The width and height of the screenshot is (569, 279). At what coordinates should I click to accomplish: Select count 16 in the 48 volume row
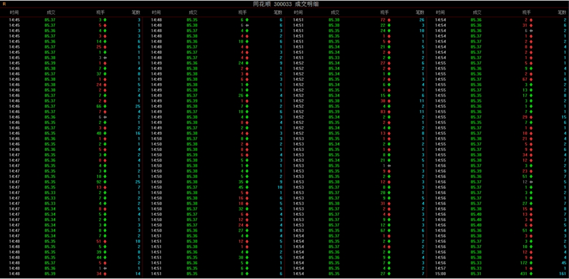137,133
